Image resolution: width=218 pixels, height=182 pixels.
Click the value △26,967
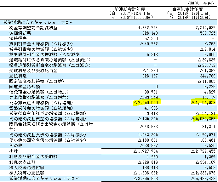[x=149, y=145]
